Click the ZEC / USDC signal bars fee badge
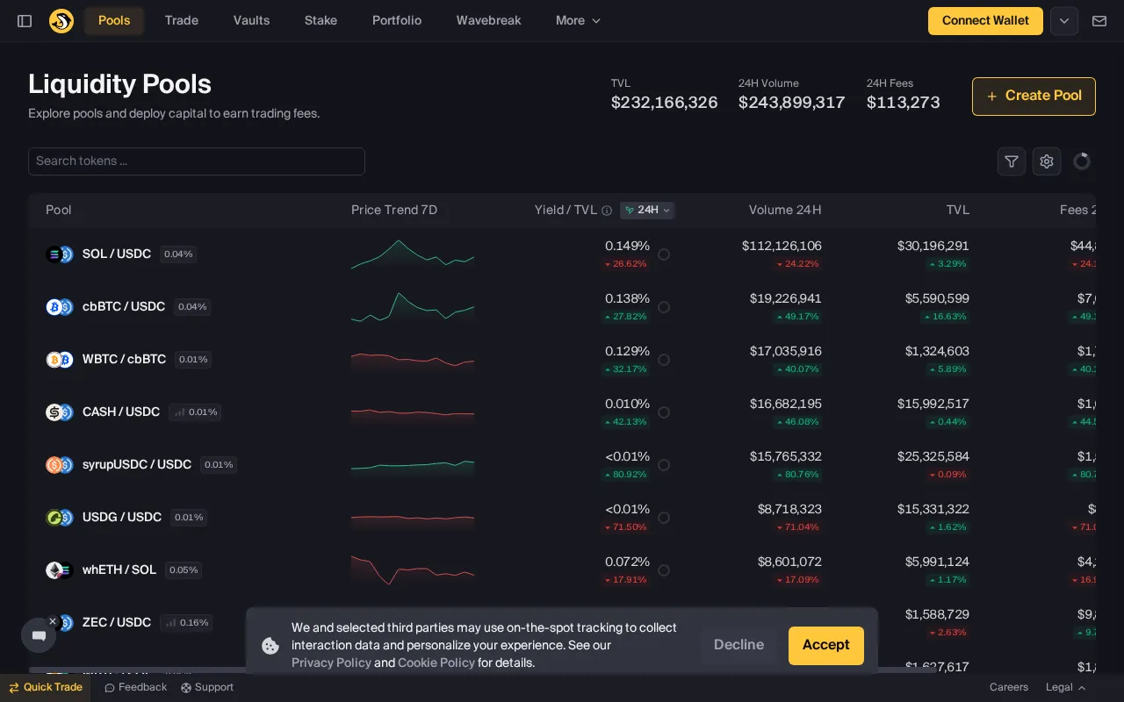Image resolution: width=1124 pixels, height=702 pixels. [x=186, y=623]
